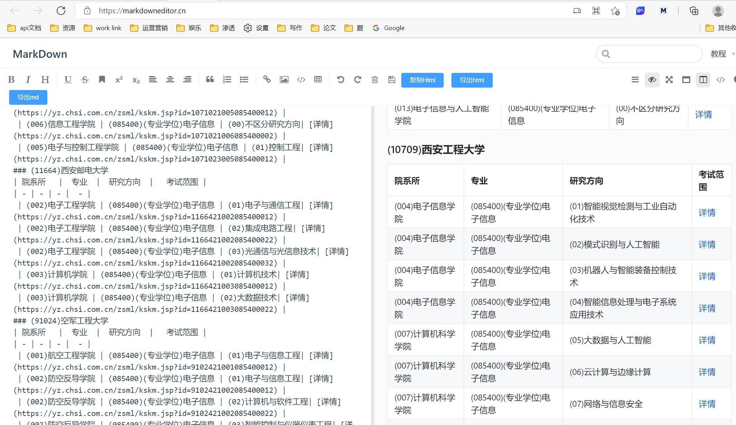Insert an image

click(284, 80)
